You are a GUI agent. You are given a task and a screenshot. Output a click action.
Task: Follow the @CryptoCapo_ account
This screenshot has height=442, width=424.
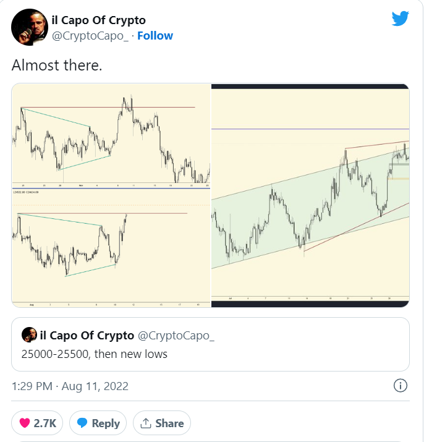(155, 36)
